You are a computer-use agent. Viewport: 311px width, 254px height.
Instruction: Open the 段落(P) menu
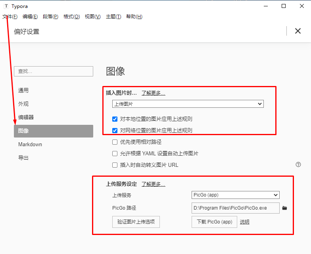(51, 17)
